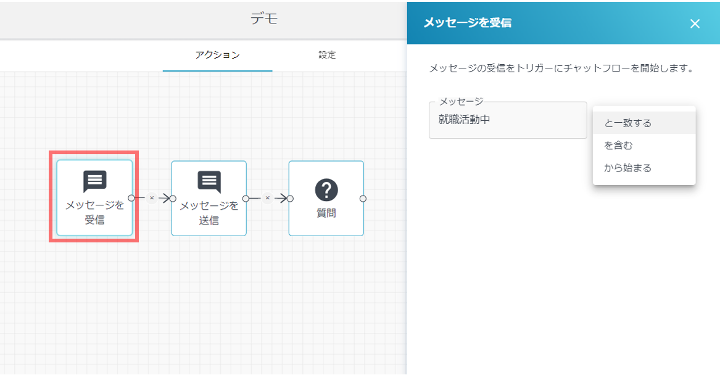Viewport: 720px width, 375px height.
Task: Click the 質問 node label text
Action: tap(326, 213)
